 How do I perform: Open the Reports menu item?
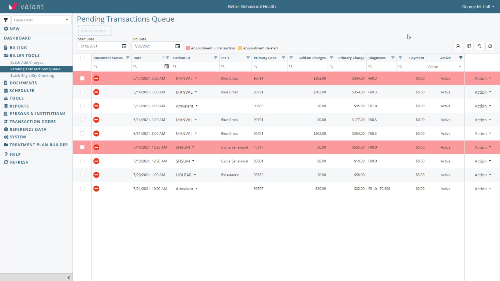point(16,106)
